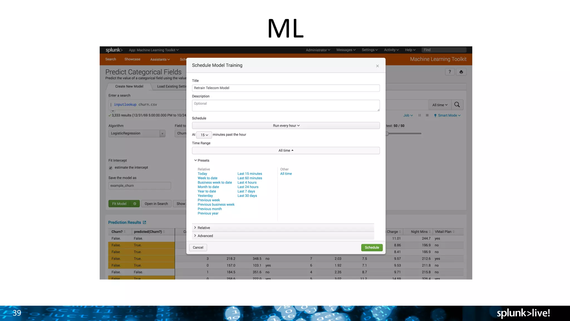The image size is (570, 321).
Task: Click the question mark help icon
Action: click(x=450, y=72)
